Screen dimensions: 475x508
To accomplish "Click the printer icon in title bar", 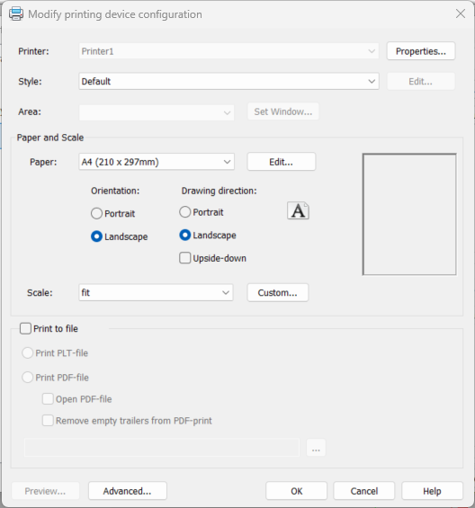I will coord(16,13).
